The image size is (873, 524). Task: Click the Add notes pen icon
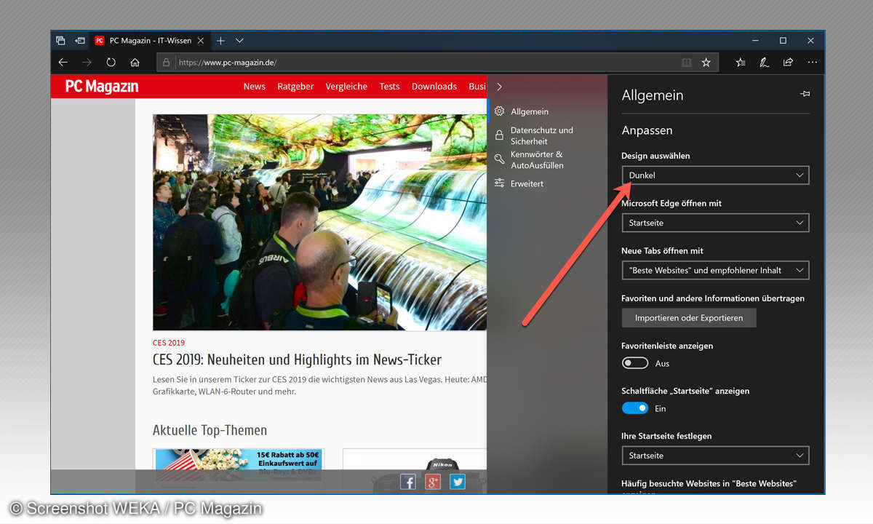tap(764, 63)
